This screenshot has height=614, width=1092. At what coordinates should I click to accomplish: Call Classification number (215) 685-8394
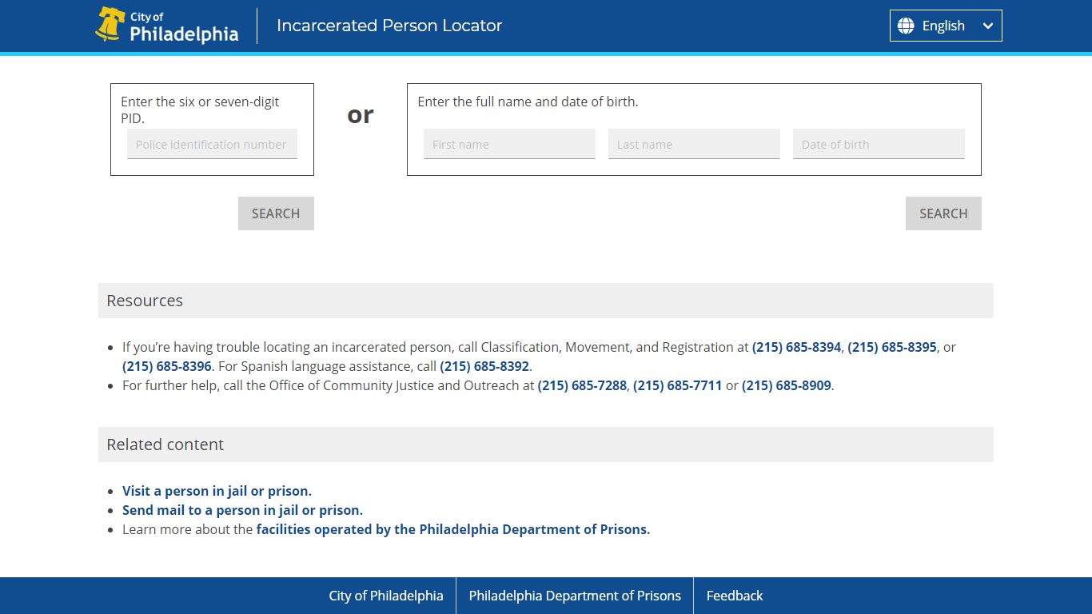[796, 347]
